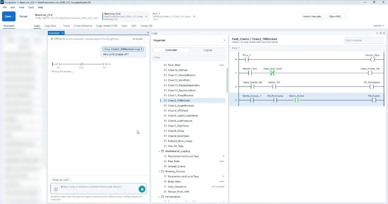The image size is (388, 204).
Task: Open the Tools menu
Action: (x=31, y=7)
